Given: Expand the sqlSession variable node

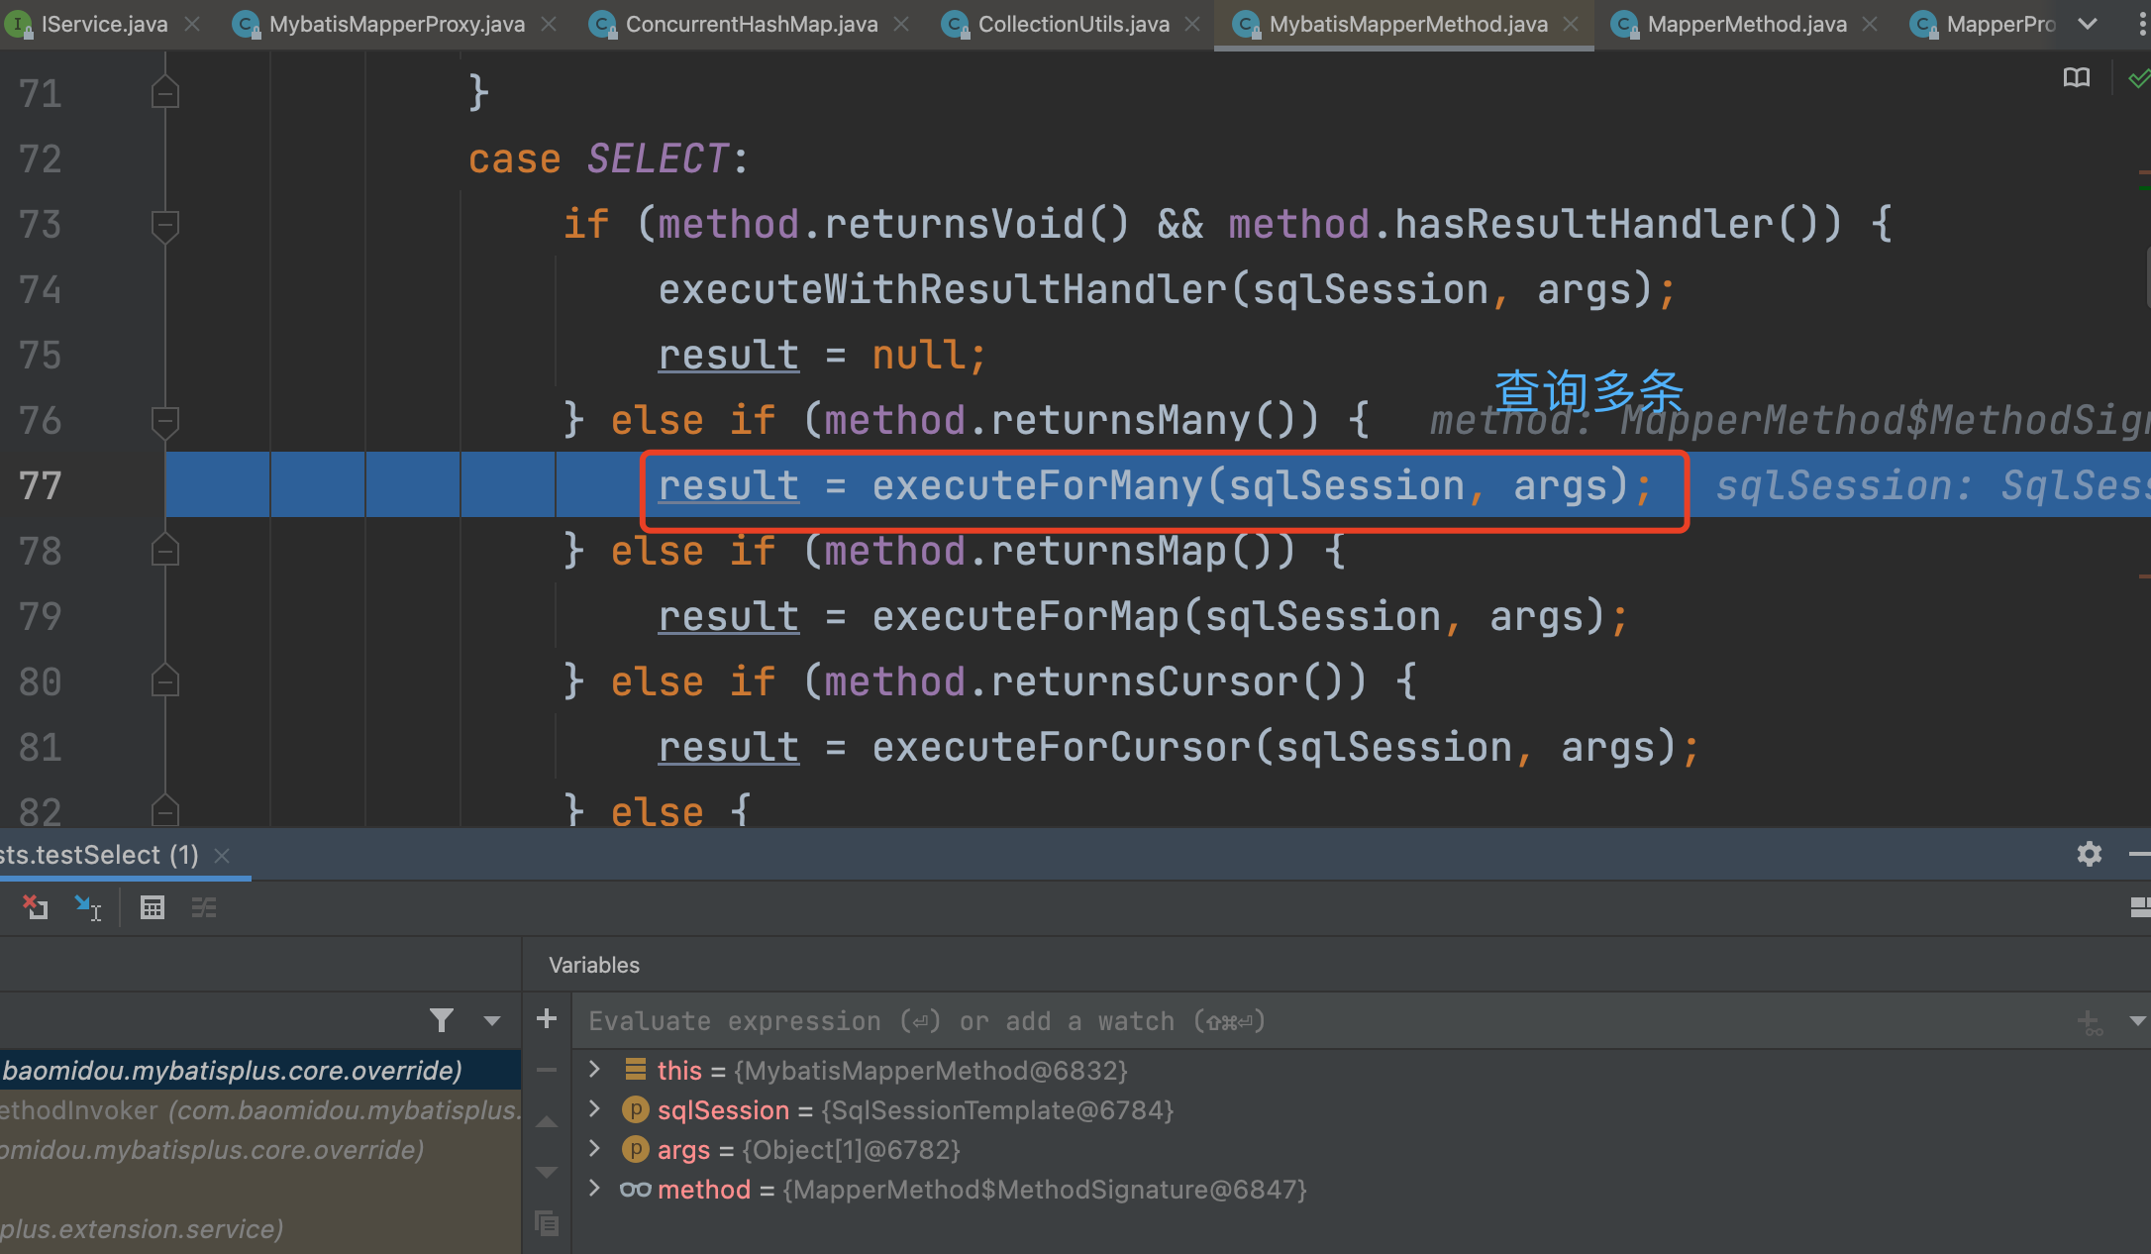Looking at the screenshot, I should pyautogui.click(x=594, y=1109).
